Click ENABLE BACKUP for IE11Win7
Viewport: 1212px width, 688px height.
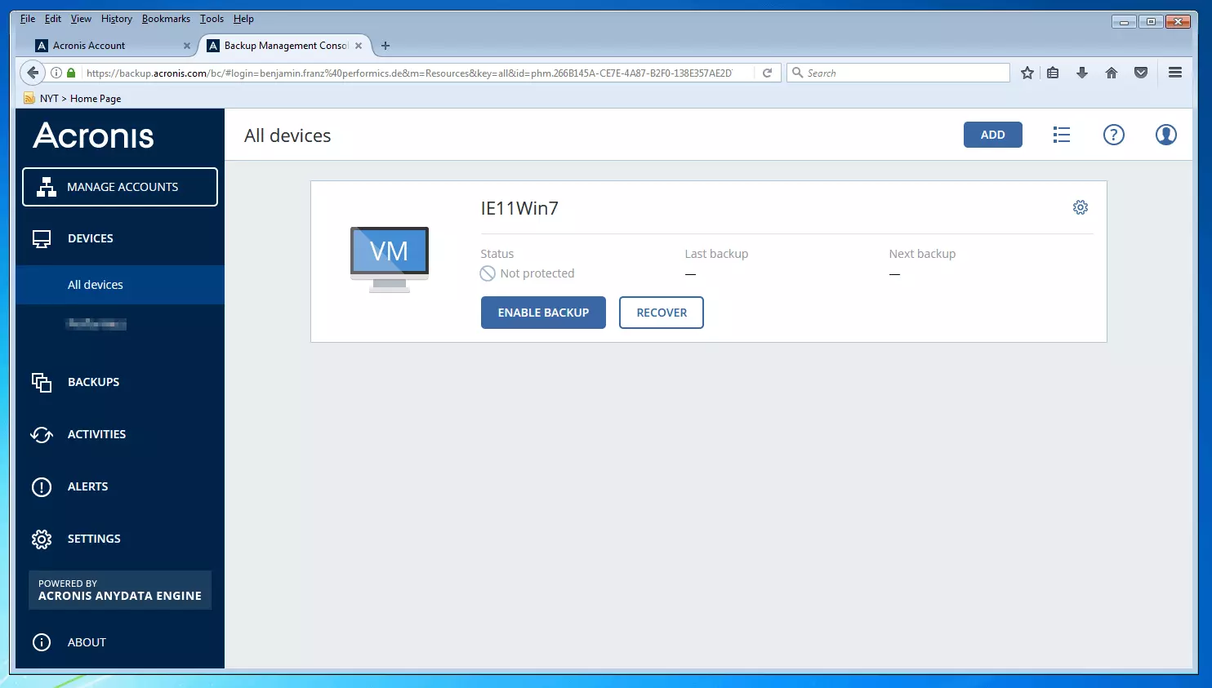[543, 313]
